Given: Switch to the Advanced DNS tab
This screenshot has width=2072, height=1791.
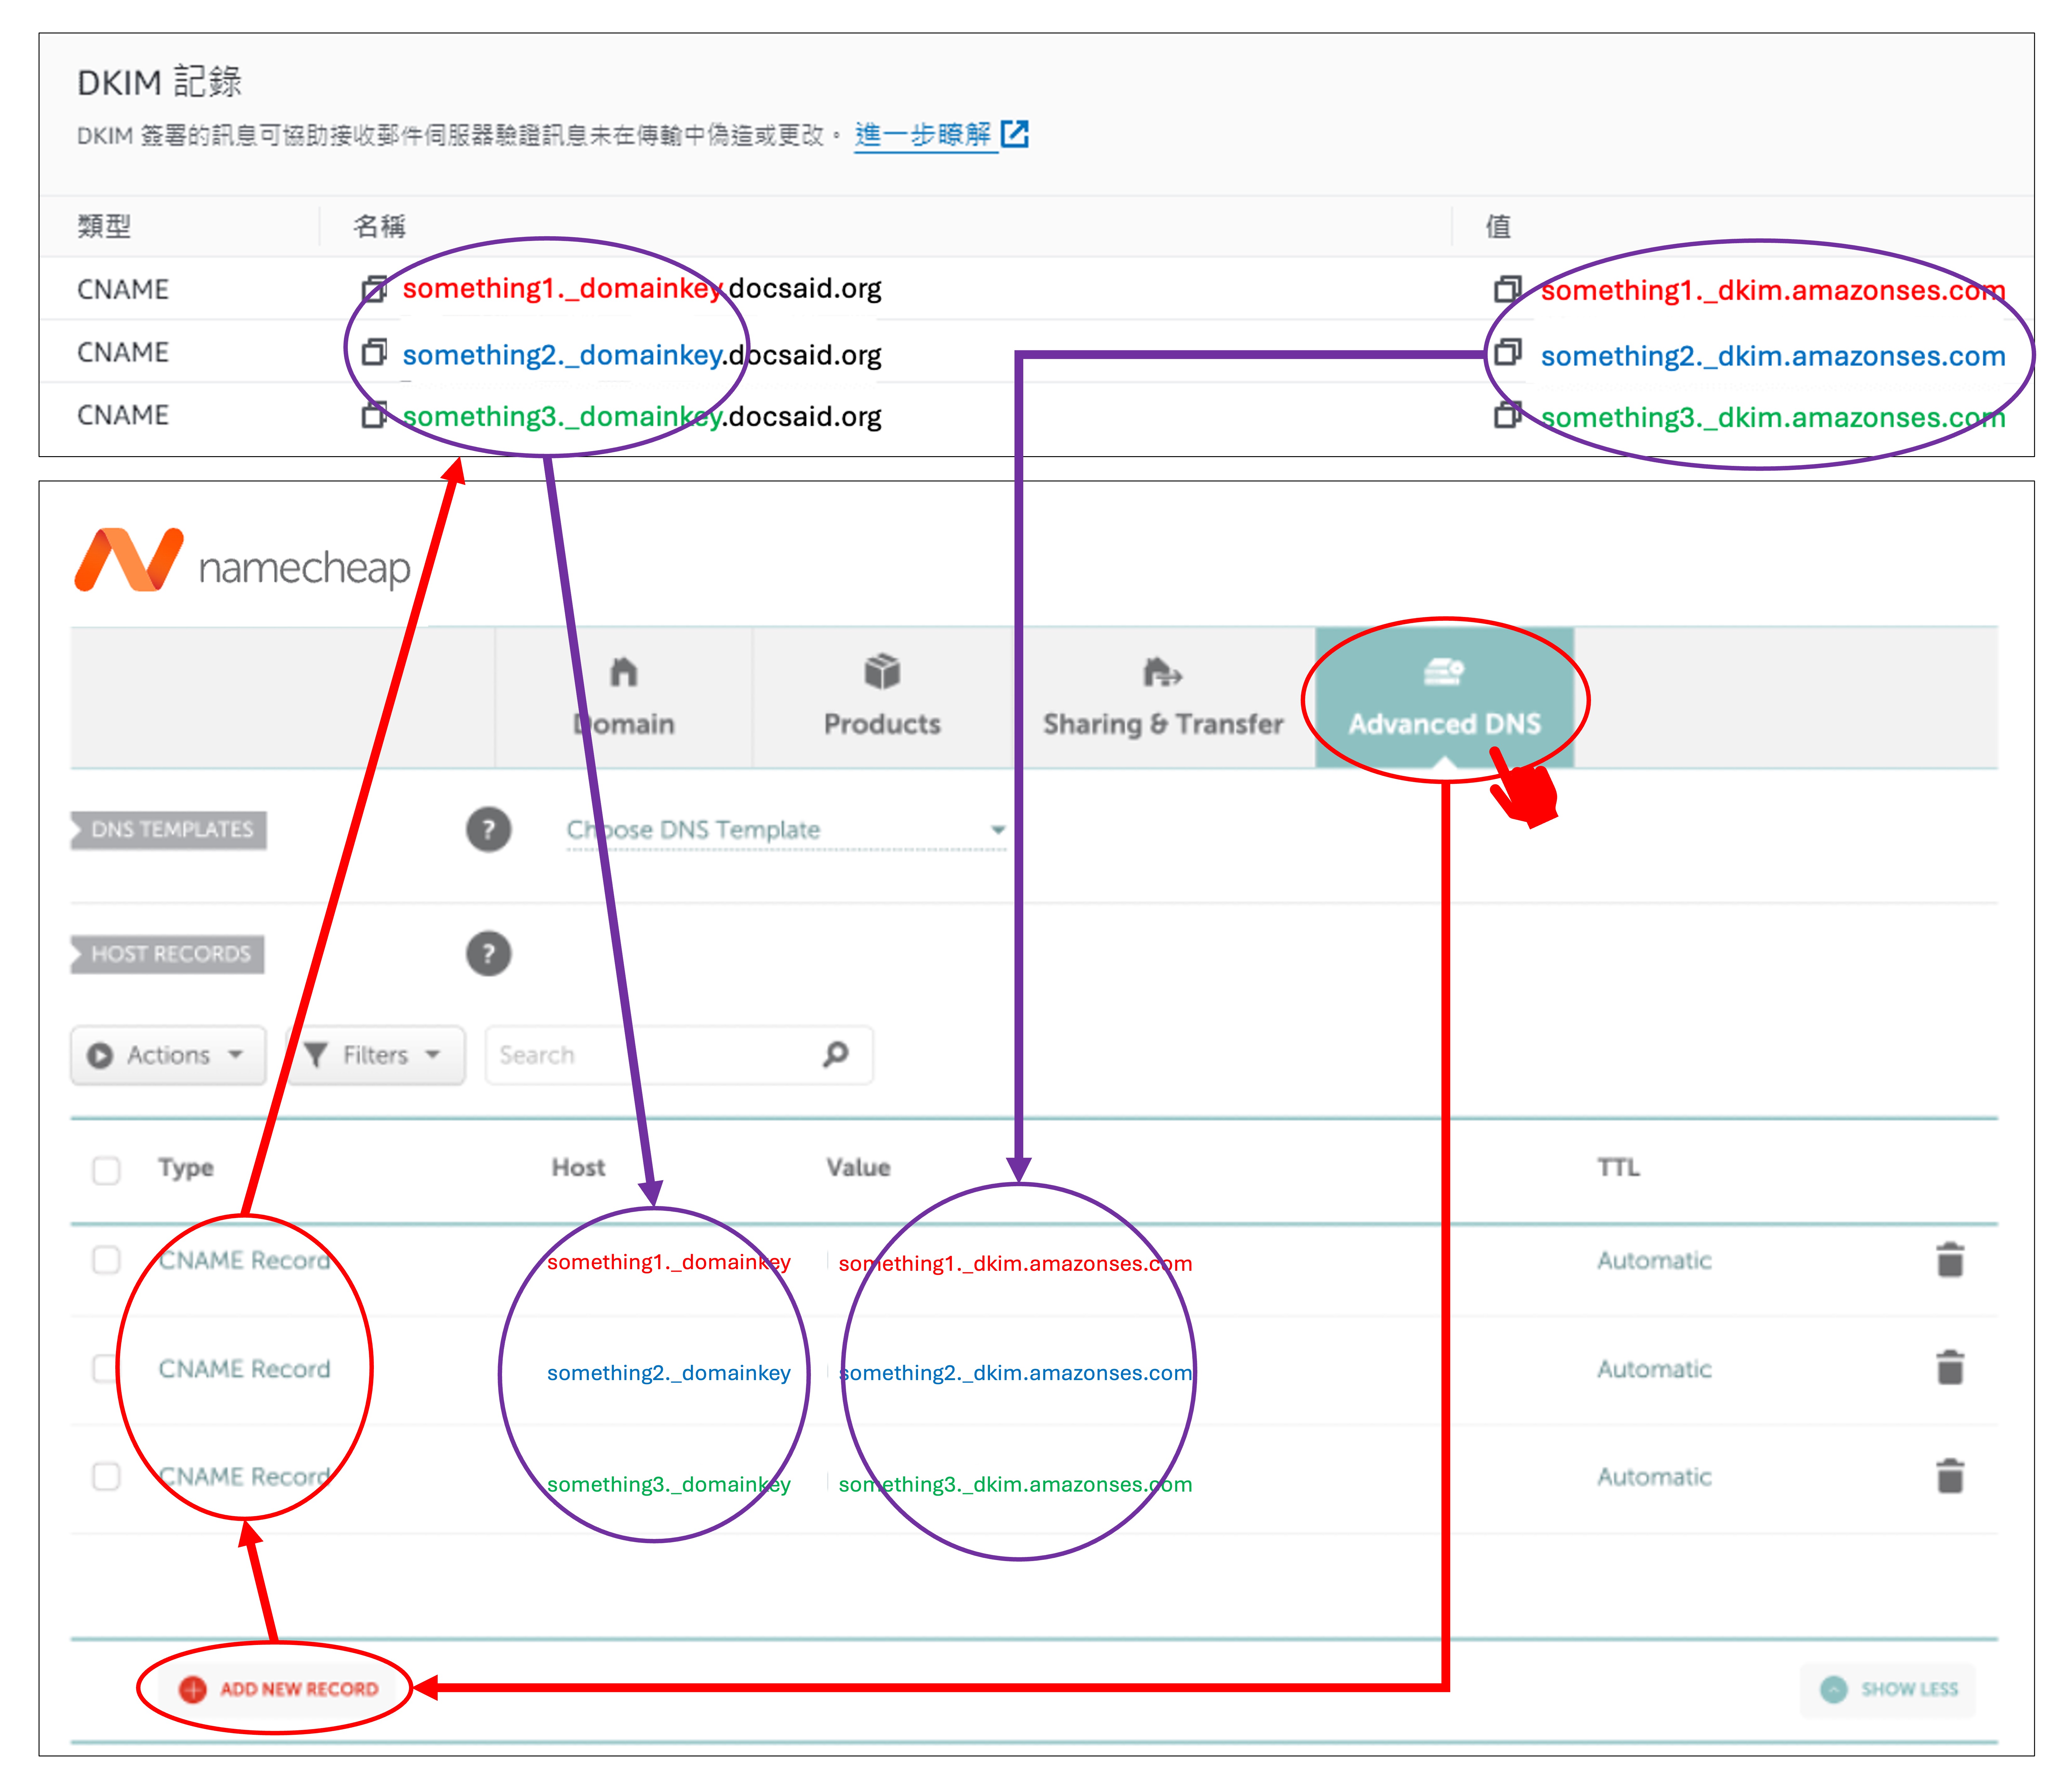Looking at the screenshot, I should pyautogui.click(x=1445, y=698).
